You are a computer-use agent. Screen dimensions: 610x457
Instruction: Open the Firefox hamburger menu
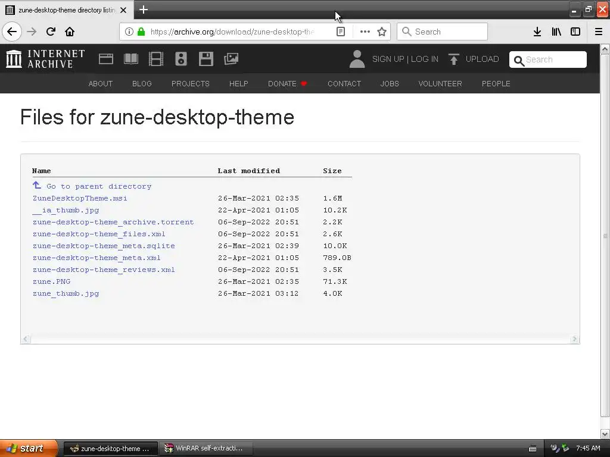(599, 32)
